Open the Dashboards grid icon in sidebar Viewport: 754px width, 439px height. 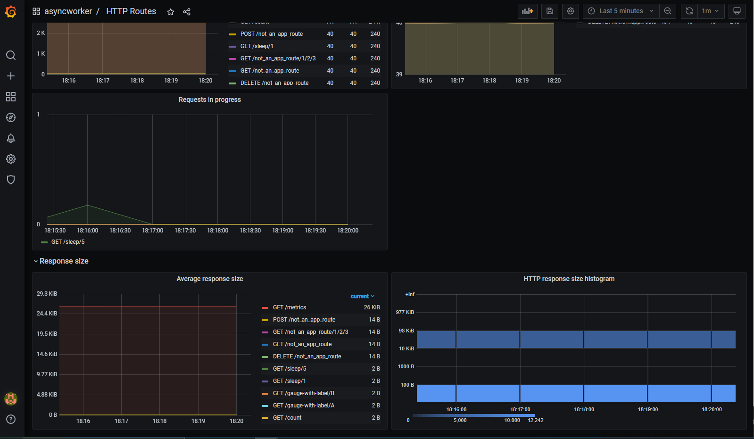[x=11, y=97]
